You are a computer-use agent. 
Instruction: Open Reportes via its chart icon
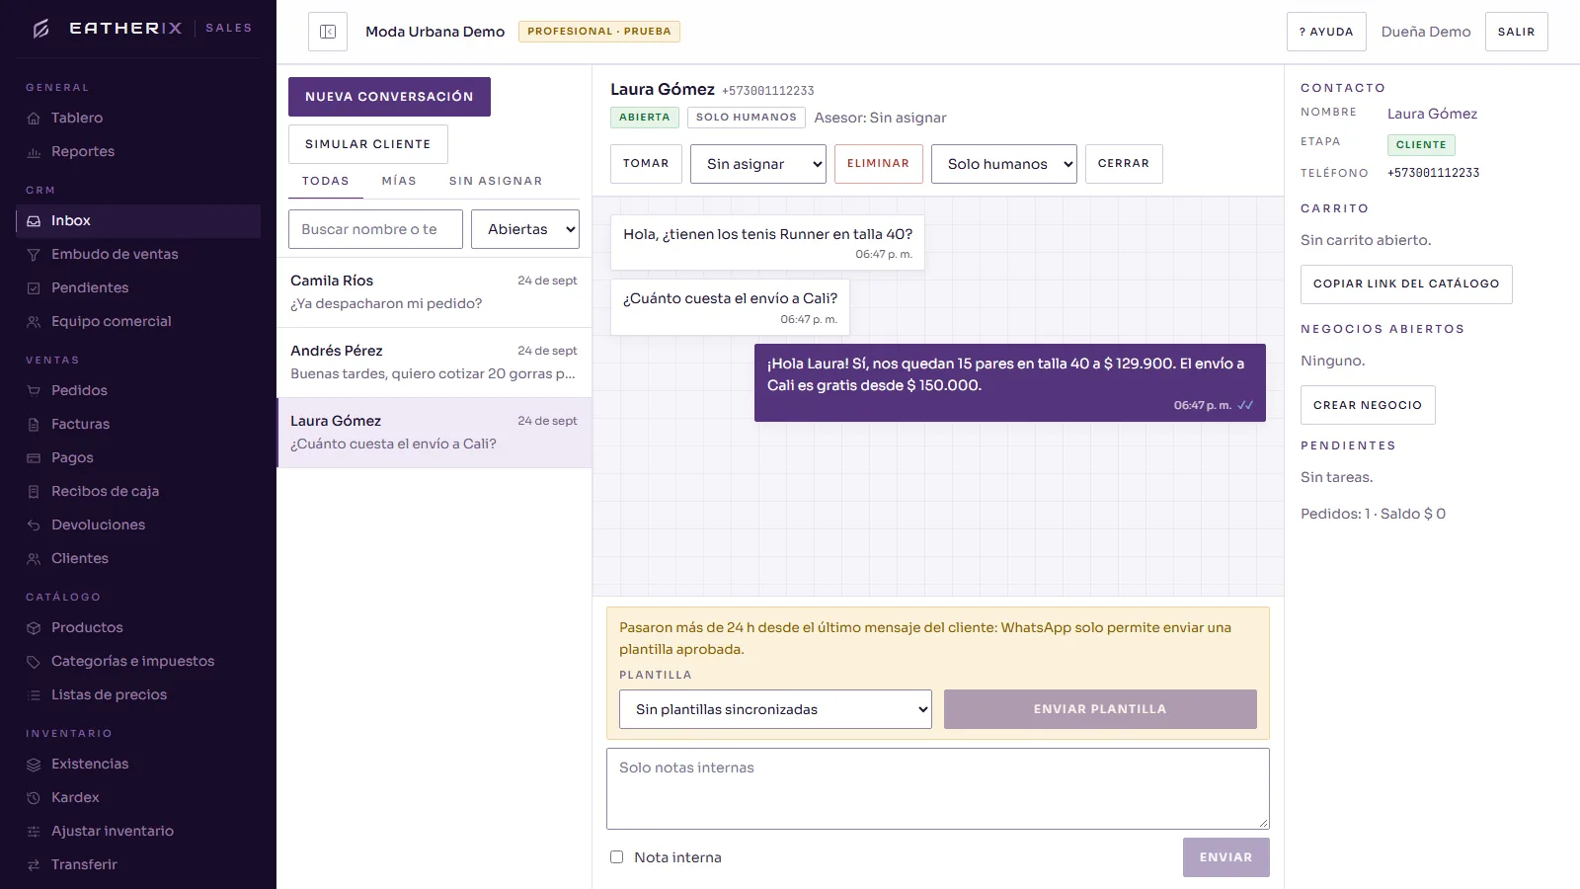pyautogui.click(x=34, y=152)
